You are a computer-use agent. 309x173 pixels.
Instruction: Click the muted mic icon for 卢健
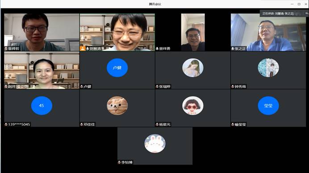[82, 86]
